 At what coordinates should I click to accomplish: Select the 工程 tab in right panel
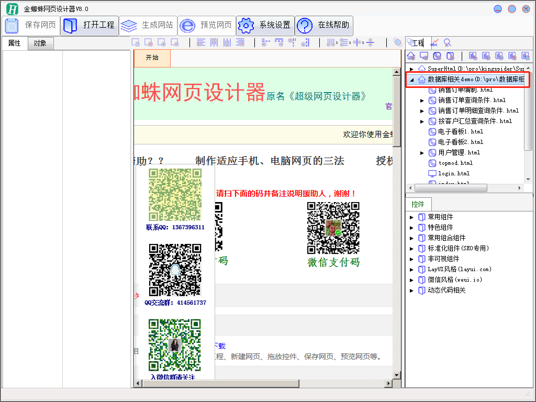tap(418, 43)
